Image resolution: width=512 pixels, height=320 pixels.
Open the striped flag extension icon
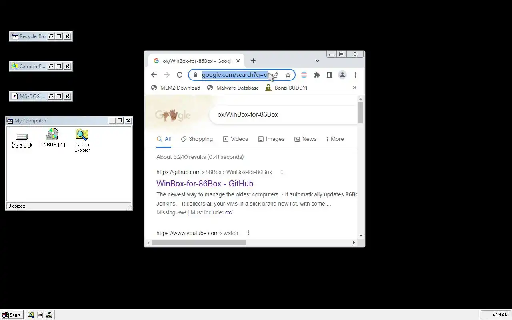[304, 75]
